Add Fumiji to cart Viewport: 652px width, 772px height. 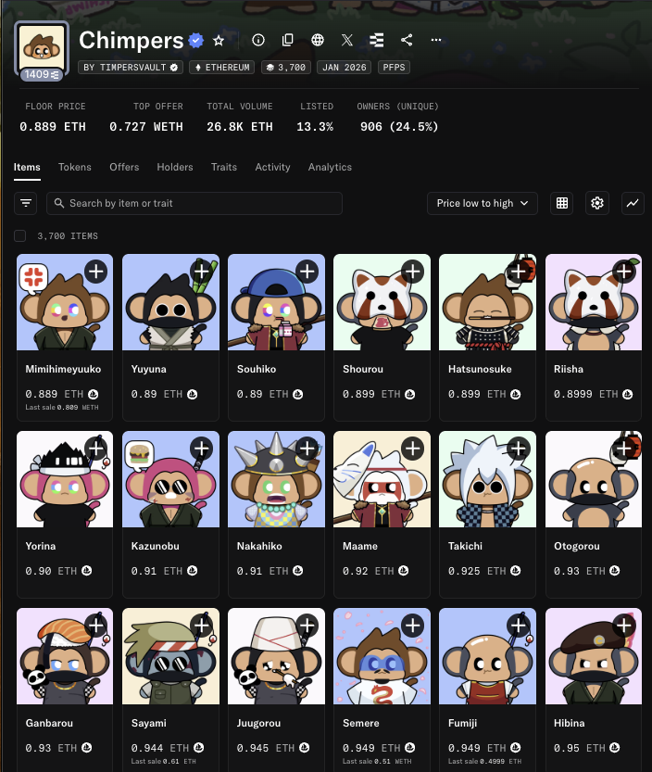518,626
